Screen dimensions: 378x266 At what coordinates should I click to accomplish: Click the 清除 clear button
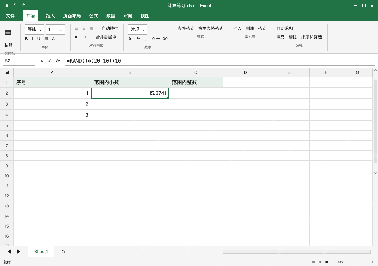point(293,37)
